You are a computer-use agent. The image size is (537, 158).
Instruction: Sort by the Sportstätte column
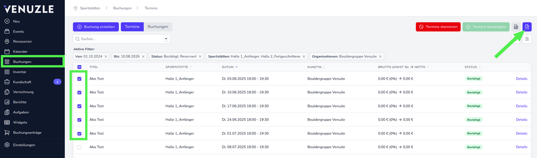[x=179, y=67]
